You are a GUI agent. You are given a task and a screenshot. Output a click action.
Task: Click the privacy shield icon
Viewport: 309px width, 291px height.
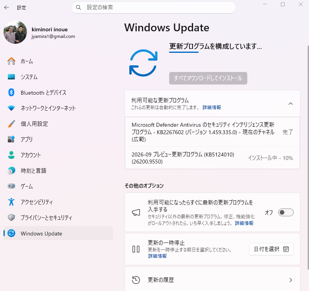tap(11, 217)
